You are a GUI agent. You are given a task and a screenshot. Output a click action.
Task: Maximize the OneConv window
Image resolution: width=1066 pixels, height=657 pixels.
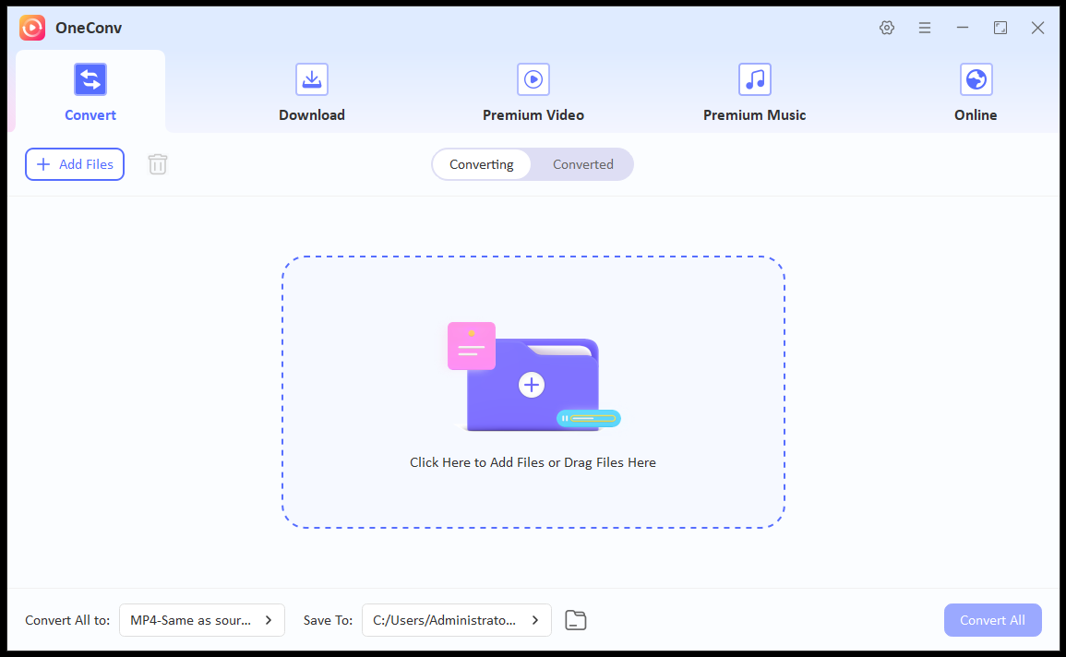[x=1000, y=28]
